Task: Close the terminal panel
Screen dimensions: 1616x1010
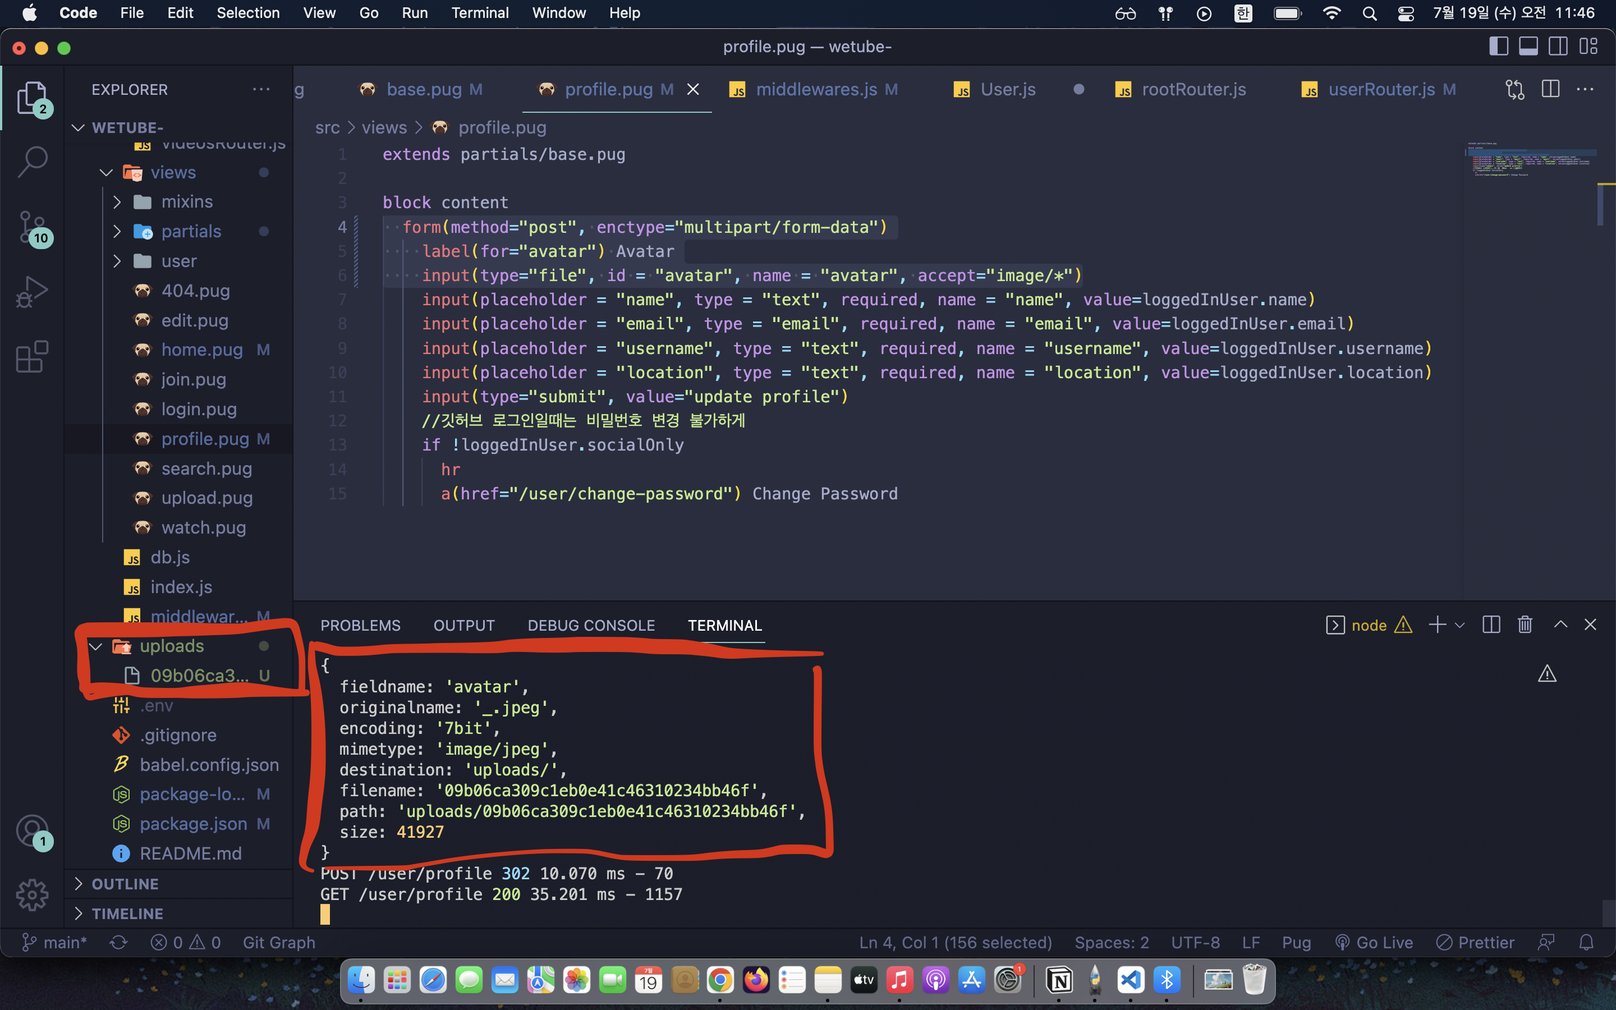Action: (1591, 625)
